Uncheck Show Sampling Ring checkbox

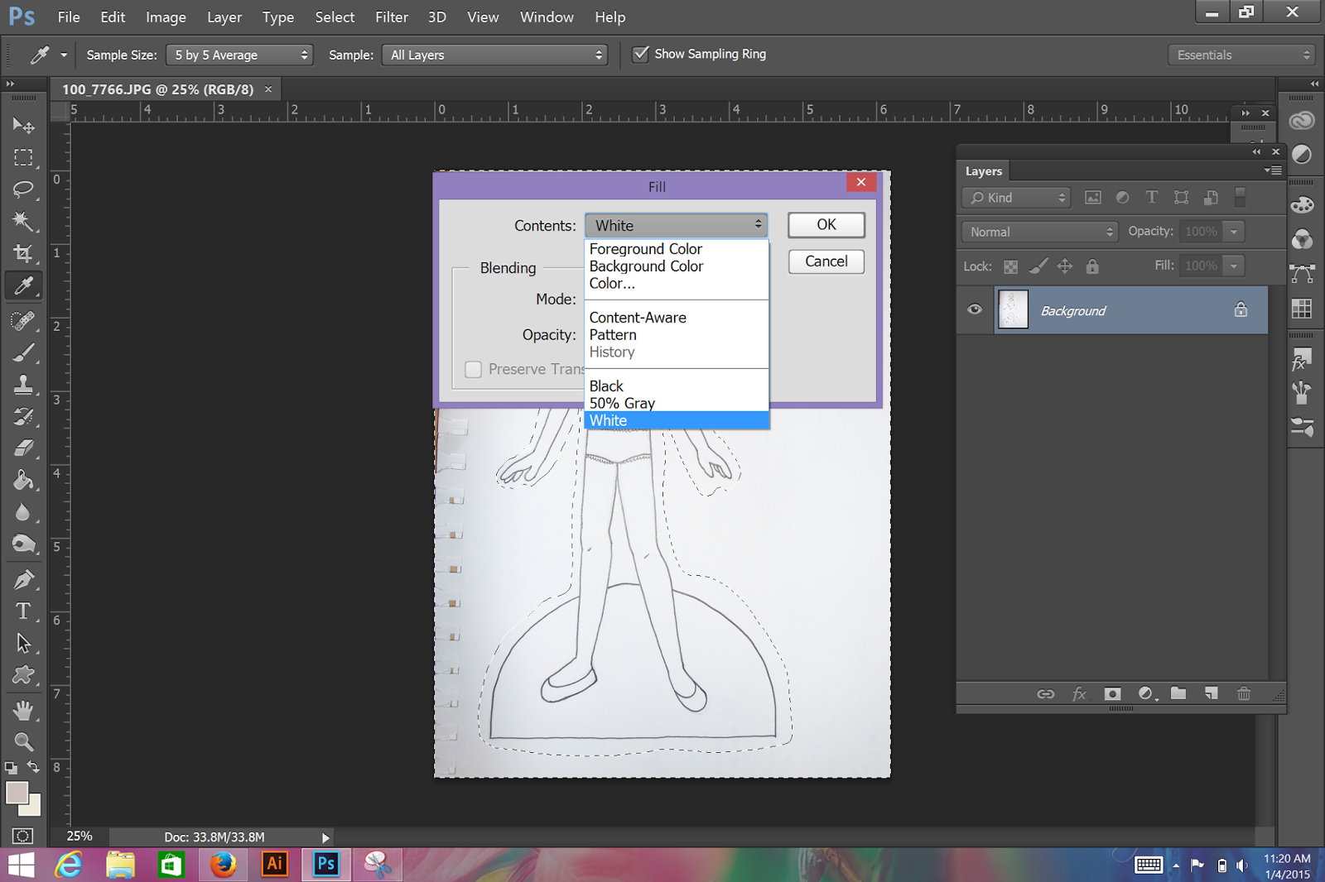(640, 55)
